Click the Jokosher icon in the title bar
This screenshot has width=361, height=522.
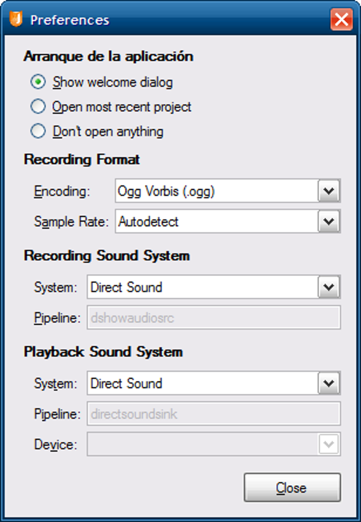pyautogui.click(x=16, y=19)
